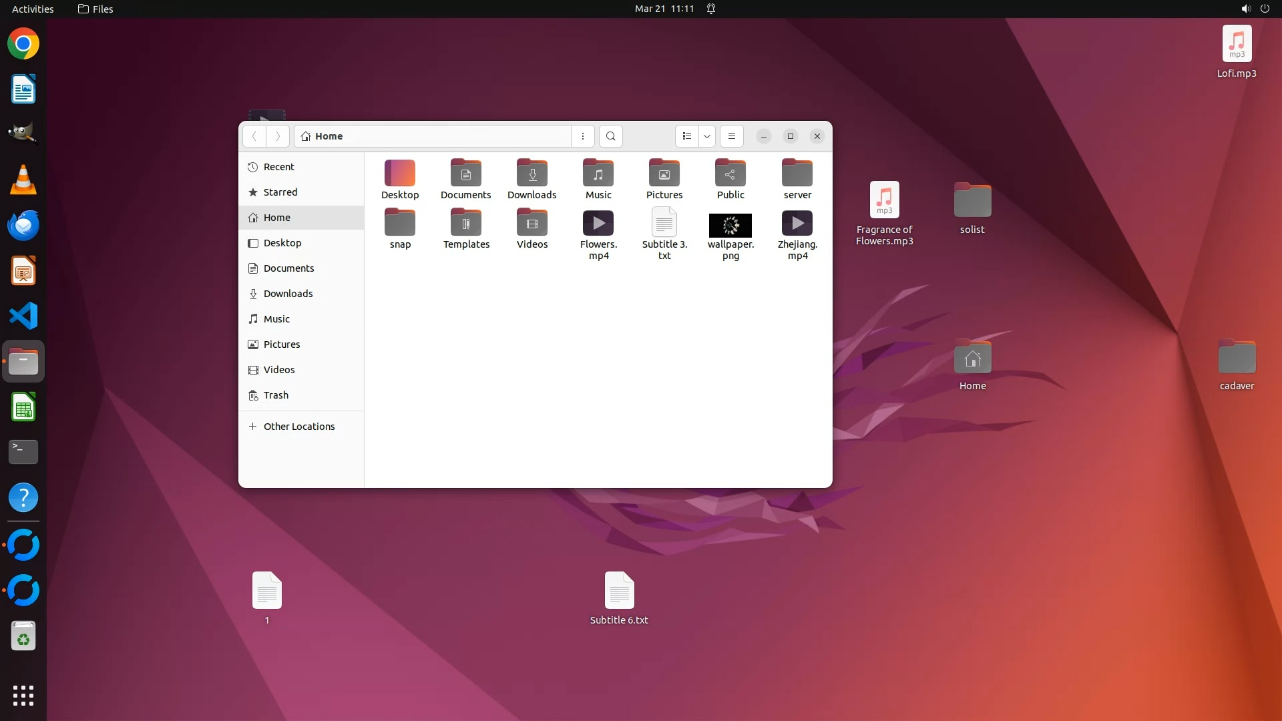Select Starred in the sidebar
Screen dimensions: 1282x721
280,192
